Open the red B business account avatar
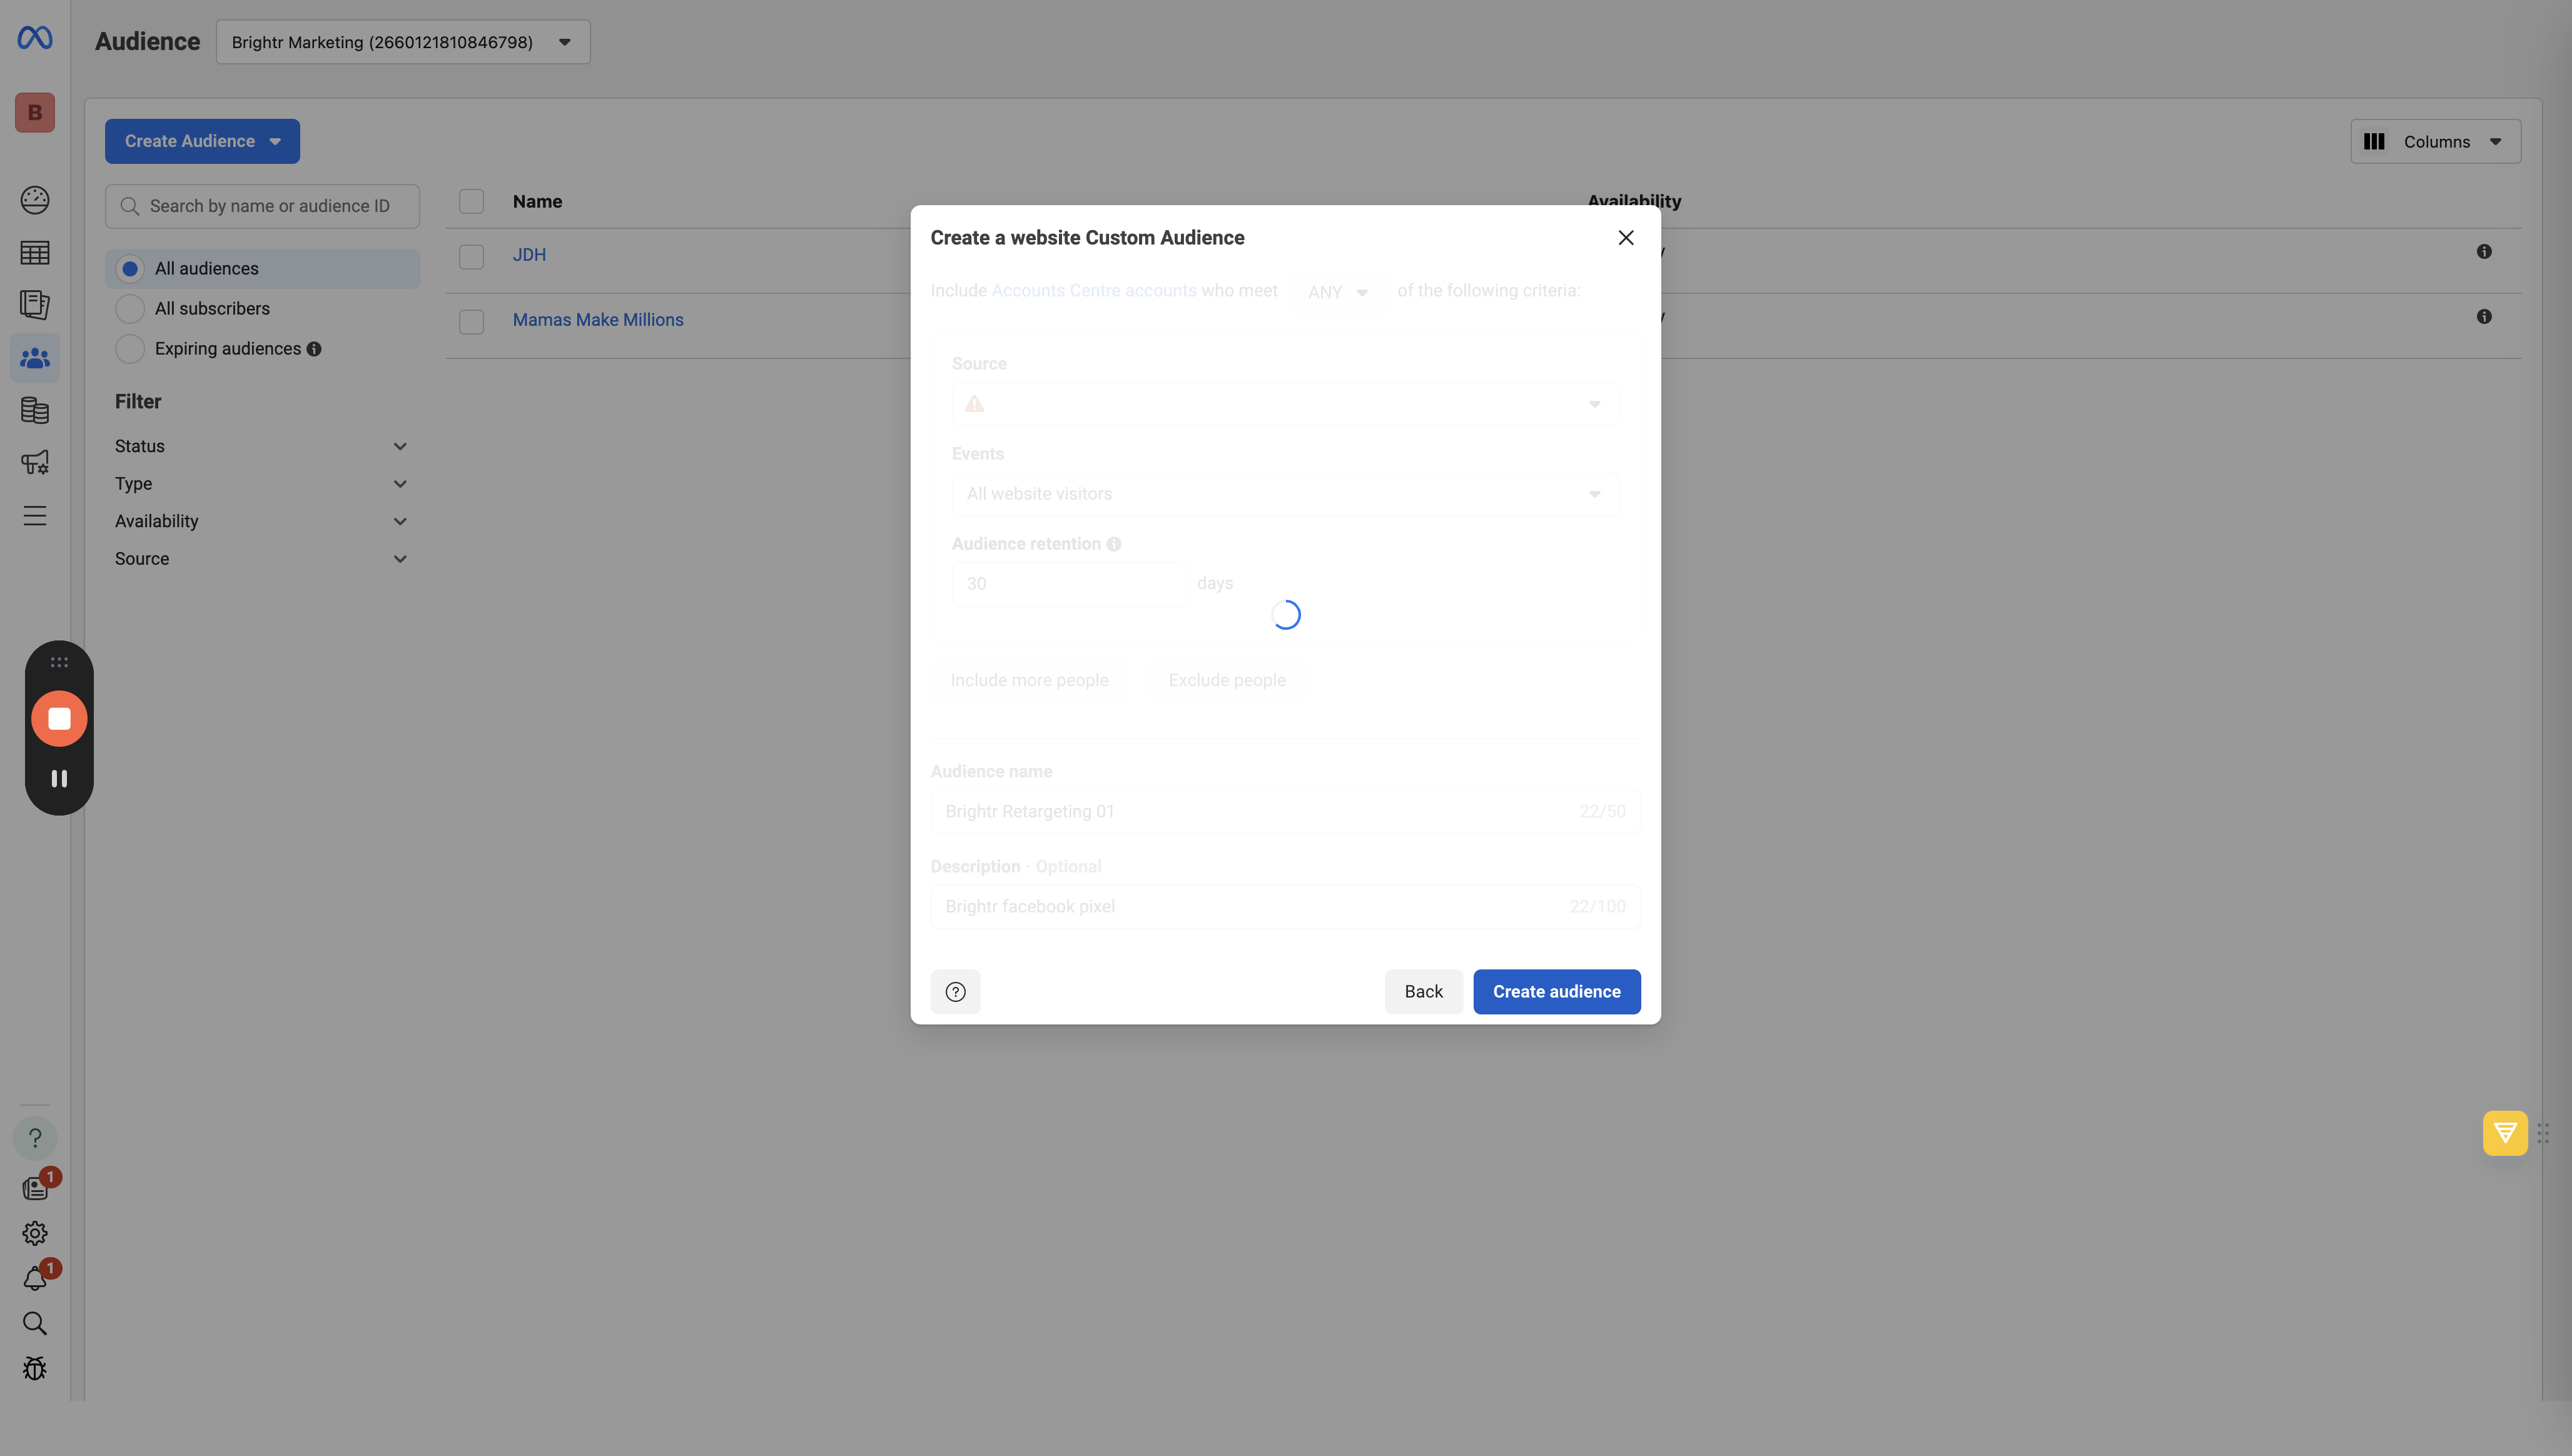2572x1456 pixels. coord(35,112)
